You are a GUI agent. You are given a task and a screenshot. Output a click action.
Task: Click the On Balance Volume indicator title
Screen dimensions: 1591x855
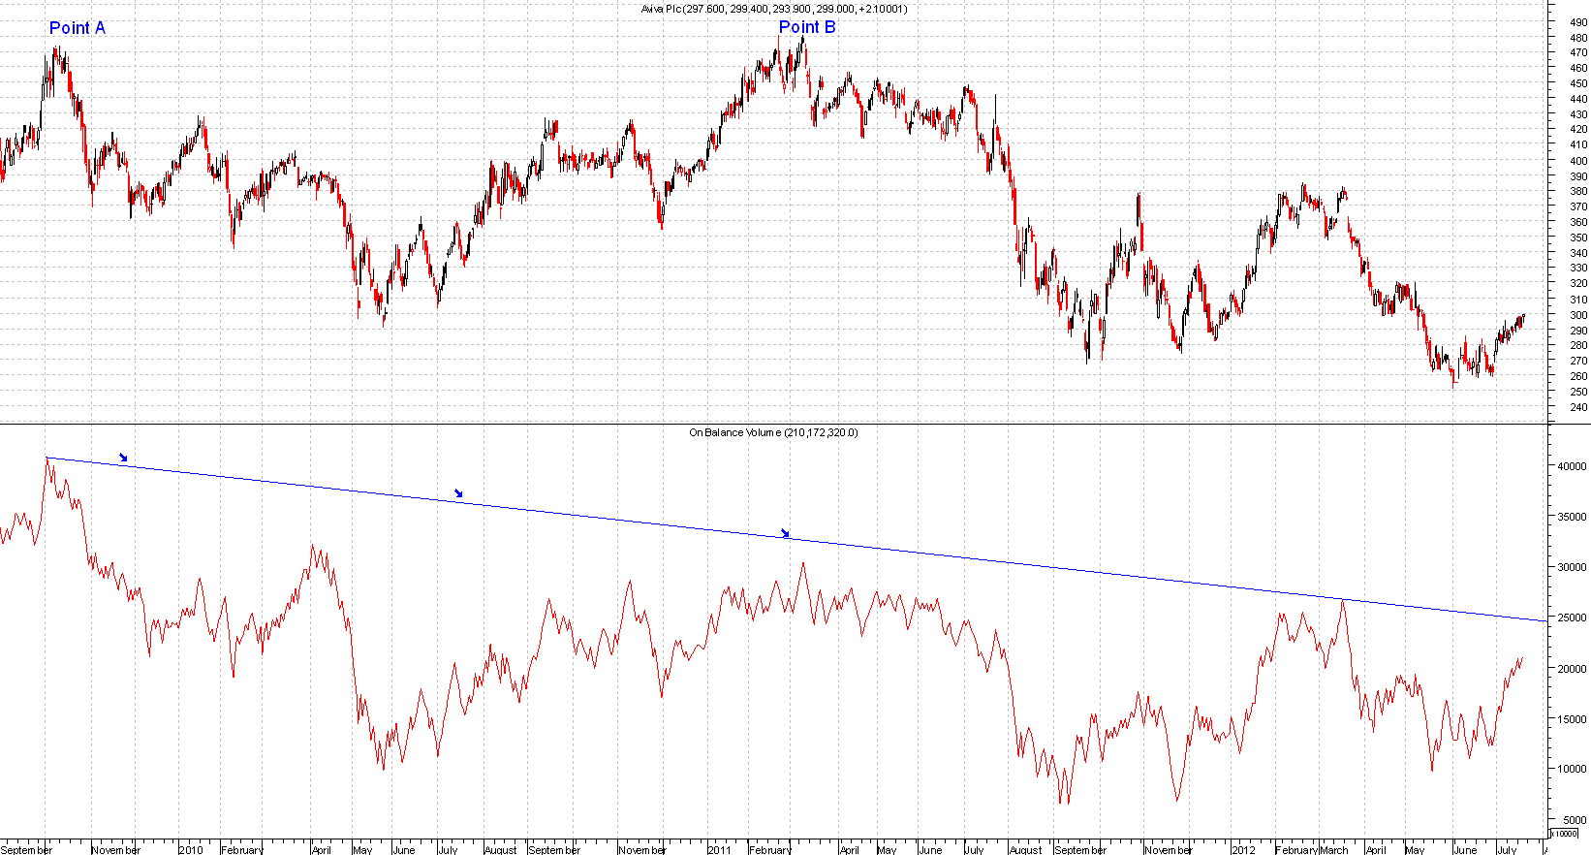[772, 432]
